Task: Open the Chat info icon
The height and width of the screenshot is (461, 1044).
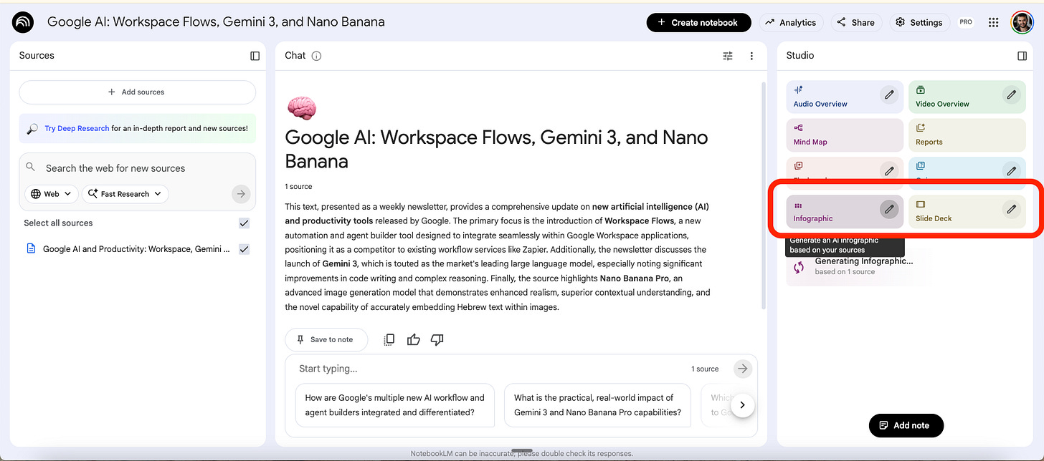Action: click(316, 56)
